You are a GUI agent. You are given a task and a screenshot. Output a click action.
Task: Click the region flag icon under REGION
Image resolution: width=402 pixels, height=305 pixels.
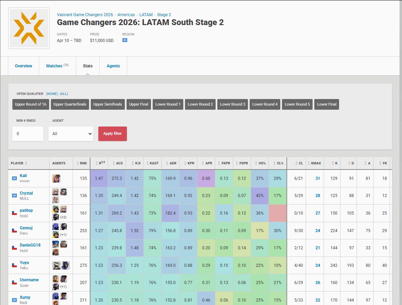point(124,40)
